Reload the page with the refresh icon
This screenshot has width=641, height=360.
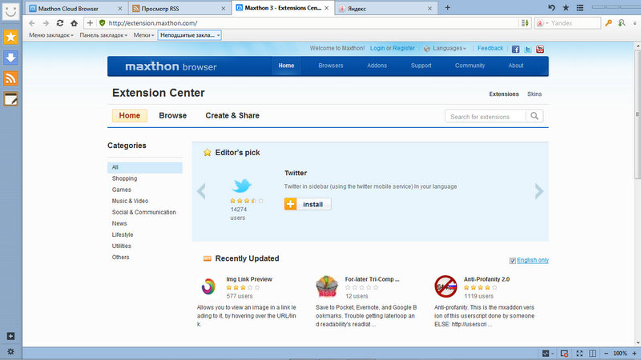point(60,23)
